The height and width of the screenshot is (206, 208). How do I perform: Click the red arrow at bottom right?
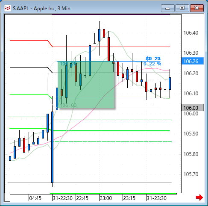pos(199,197)
